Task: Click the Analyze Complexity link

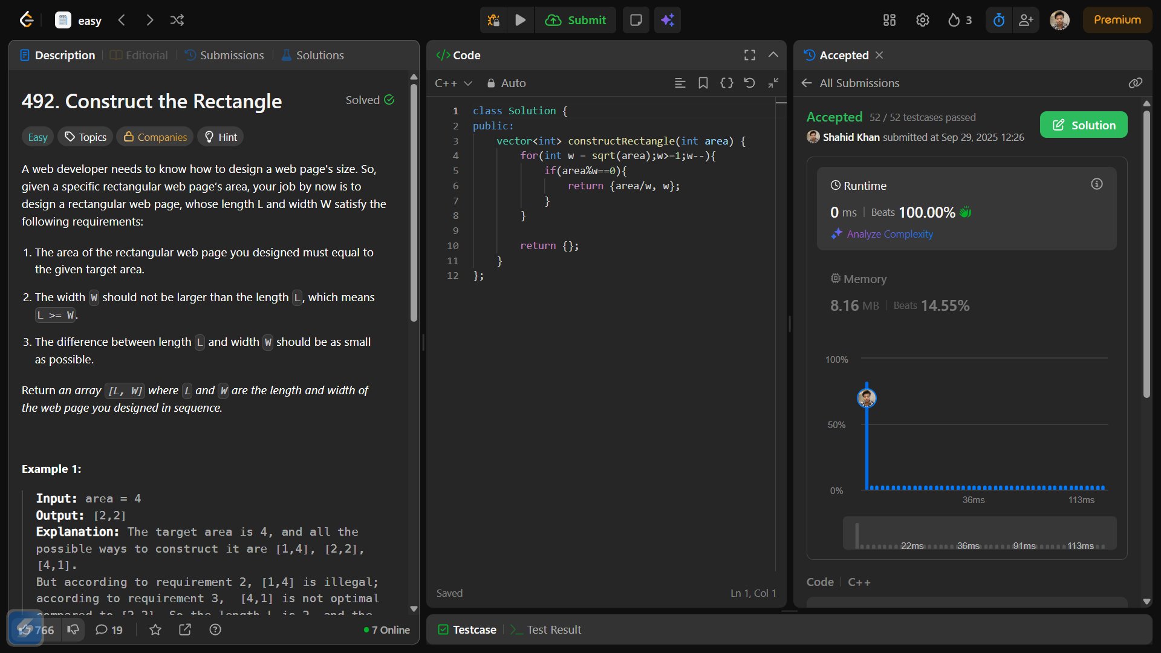Action: click(x=889, y=234)
